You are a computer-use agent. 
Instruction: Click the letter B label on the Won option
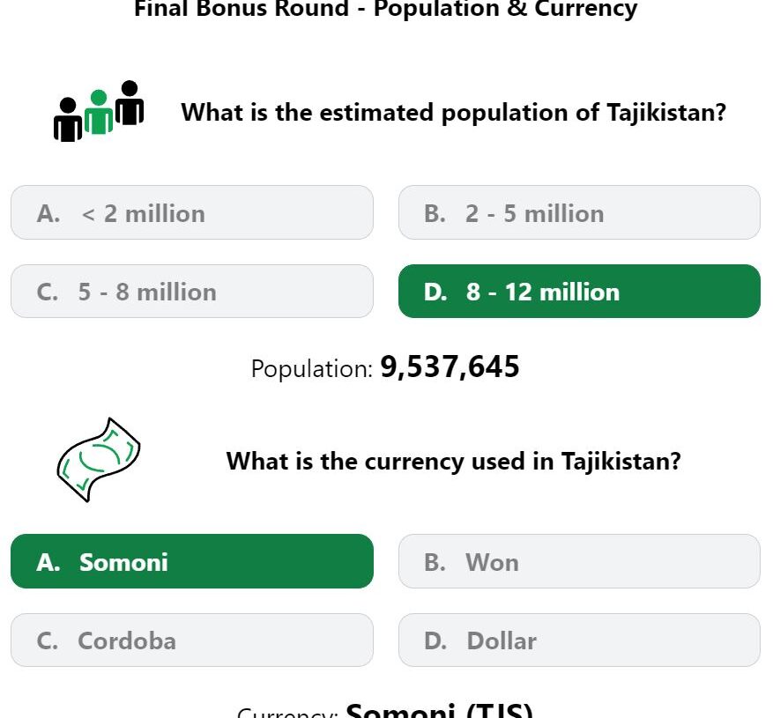tap(435, 562)
